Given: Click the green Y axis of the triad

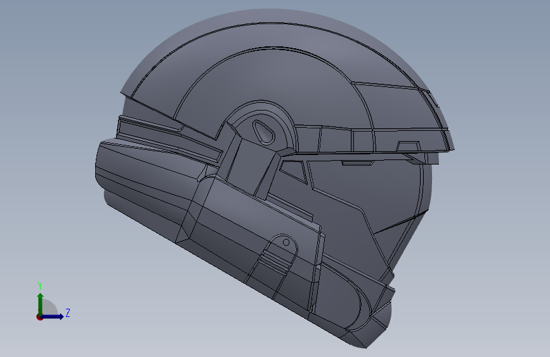Looking at the screenshot, I should click(41, 304).
